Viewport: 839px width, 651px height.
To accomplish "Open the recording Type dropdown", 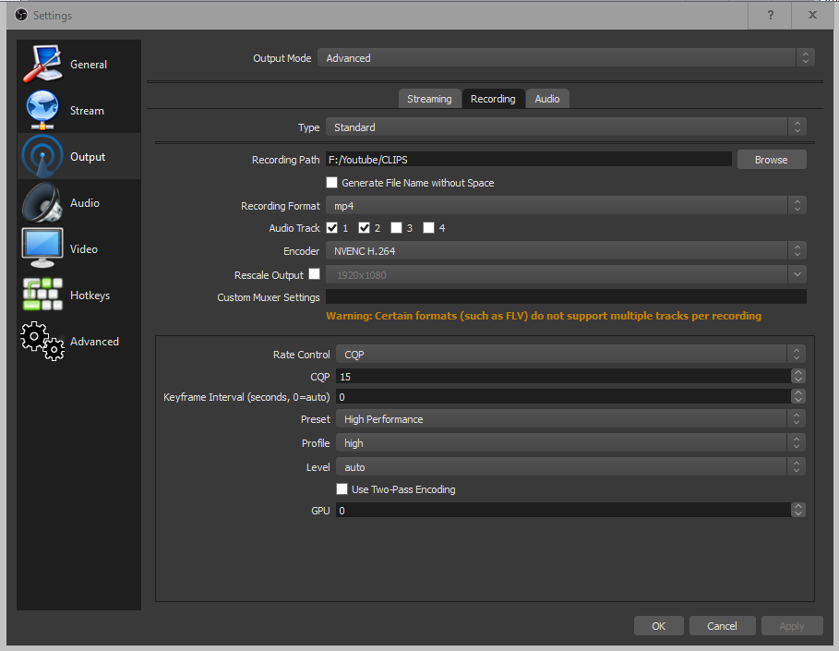I will [x=566, y=127].
